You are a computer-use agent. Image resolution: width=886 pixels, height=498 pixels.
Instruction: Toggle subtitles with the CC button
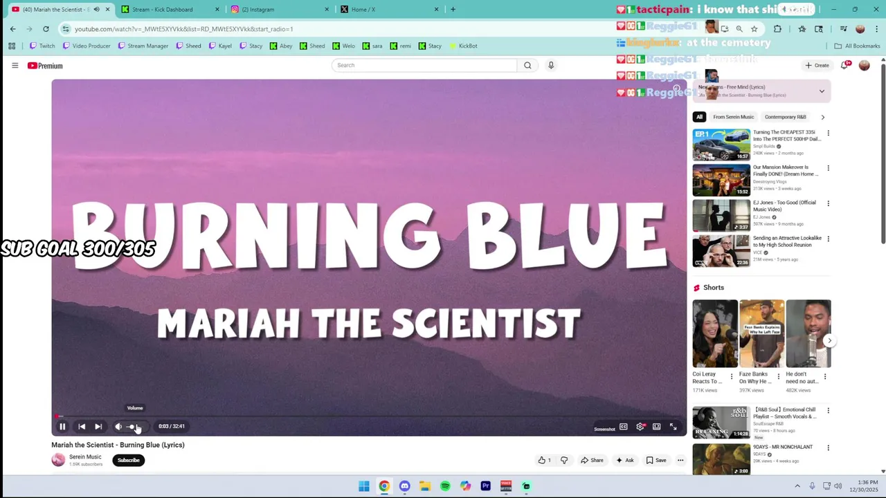pos(623,427)
